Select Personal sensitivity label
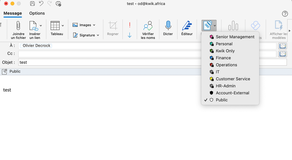292x160 pixels. coord(230,44)
